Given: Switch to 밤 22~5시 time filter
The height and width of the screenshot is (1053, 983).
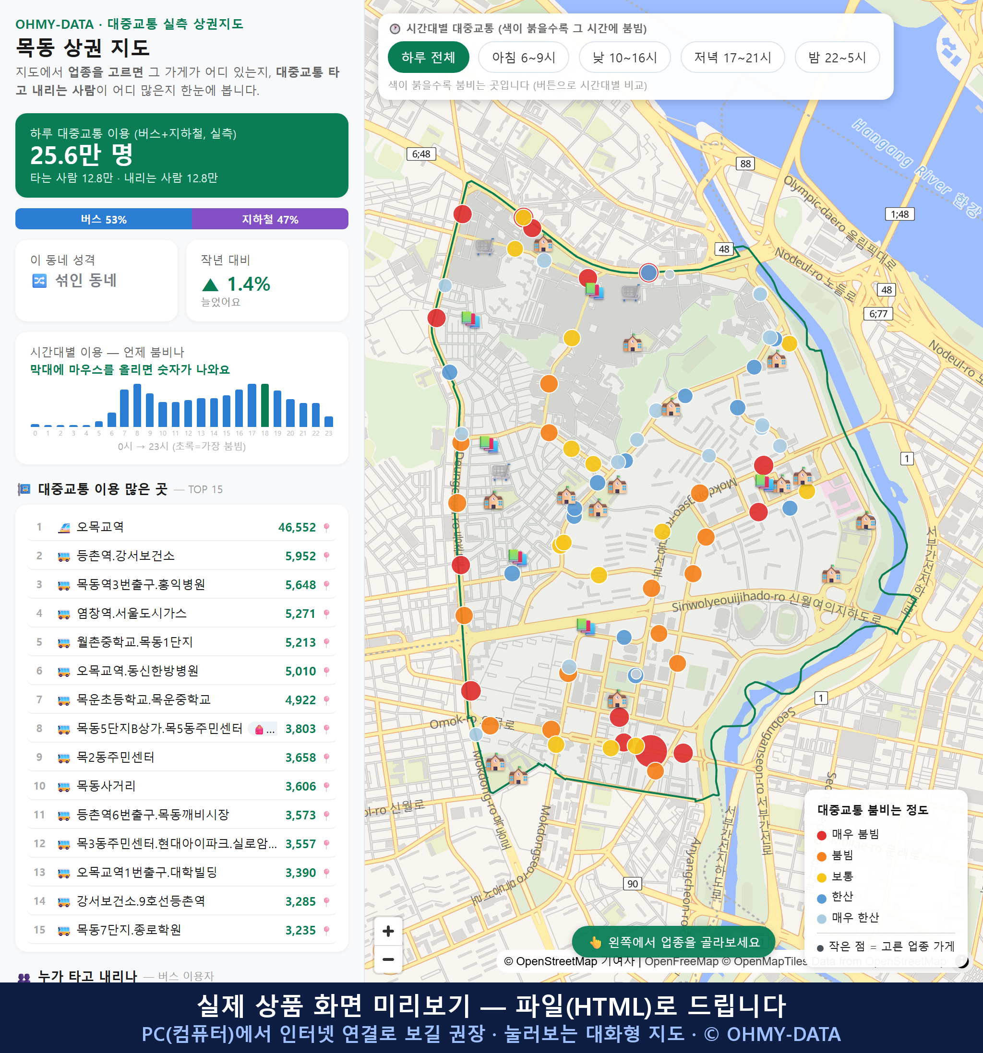Looking at the screenshot, I should (x=837, y=57).
